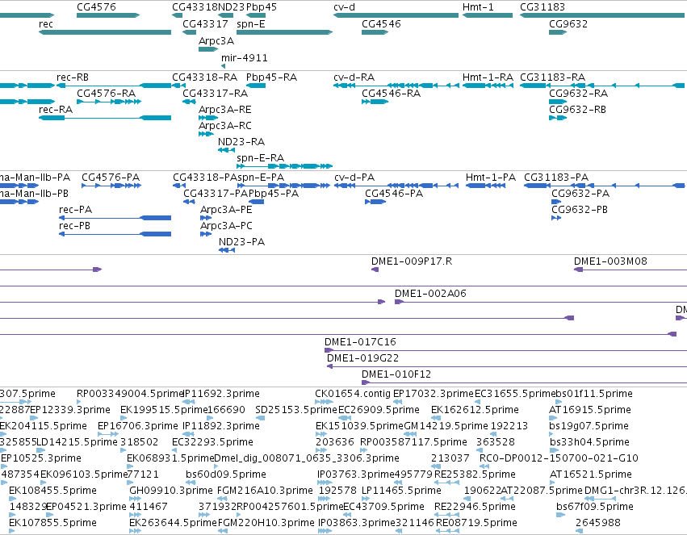This screenshot has width=687, height=535.
Task: Click the AT16915.5prime EST label
Action: click(x=590, y=410)
